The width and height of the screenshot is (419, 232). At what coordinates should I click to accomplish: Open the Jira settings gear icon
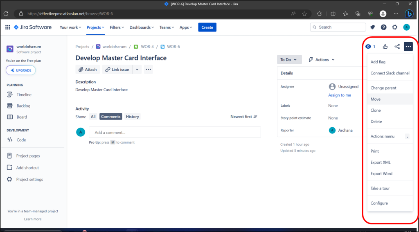395,27
